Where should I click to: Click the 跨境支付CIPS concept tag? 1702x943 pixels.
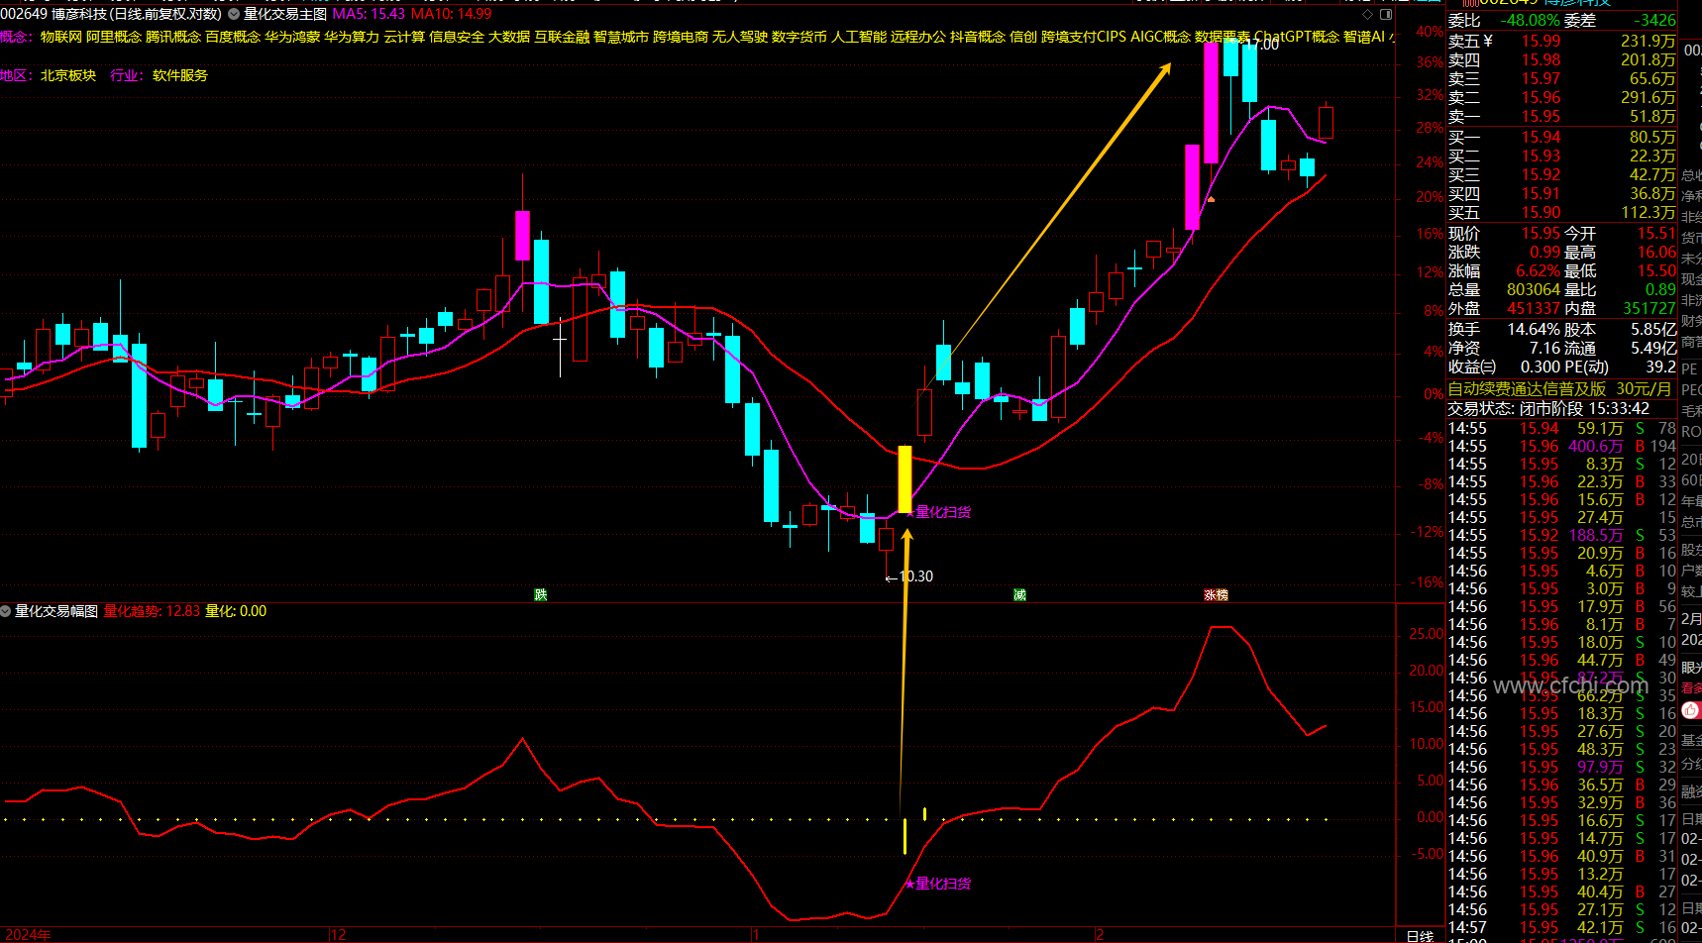click(1084, 37)
